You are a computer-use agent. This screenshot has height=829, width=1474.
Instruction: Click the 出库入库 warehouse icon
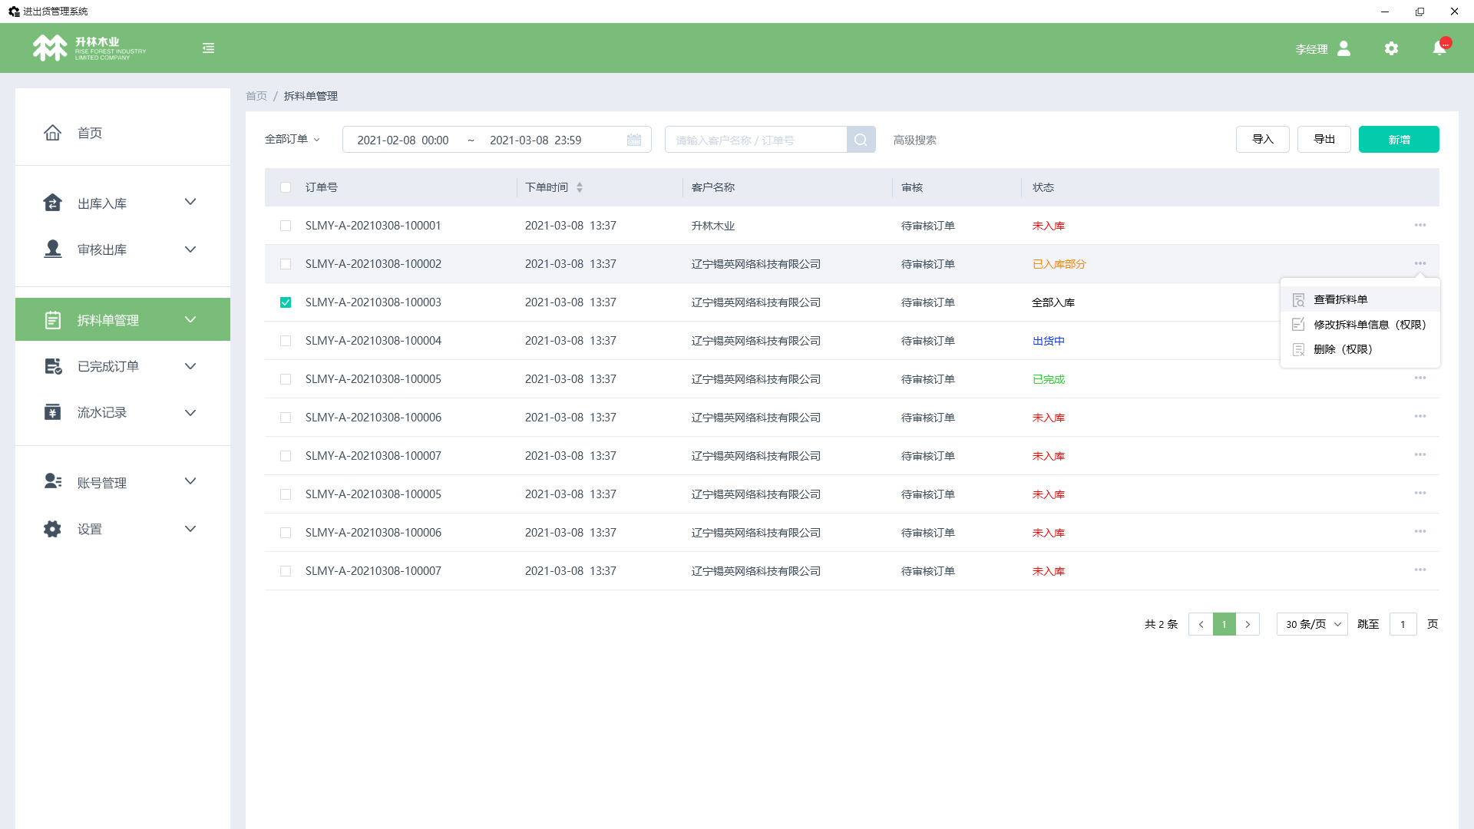coord(52,203)
